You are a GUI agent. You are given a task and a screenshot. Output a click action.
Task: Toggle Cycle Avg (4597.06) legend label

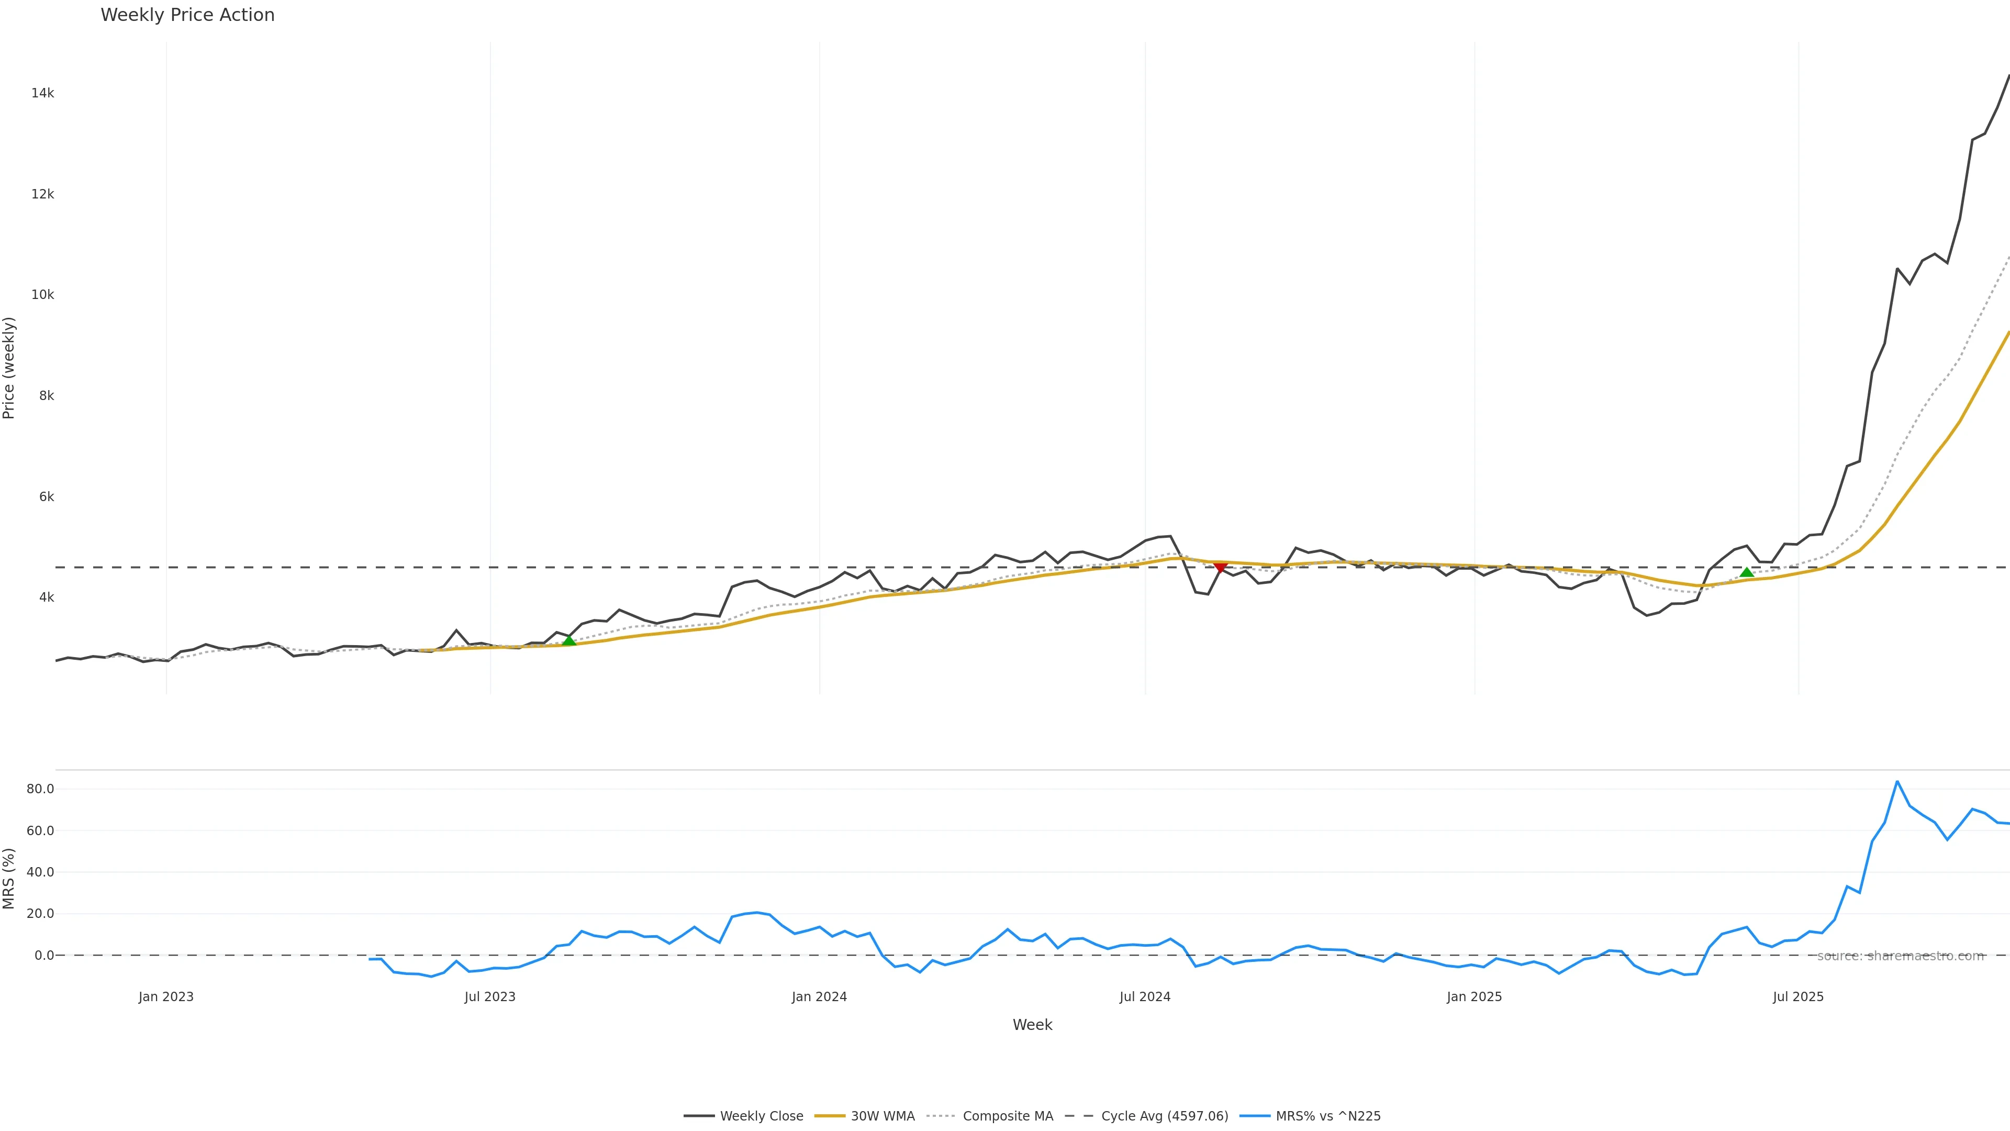click(x=1164, y=1116)
